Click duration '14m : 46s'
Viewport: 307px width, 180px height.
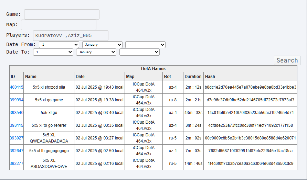[193, 164]
